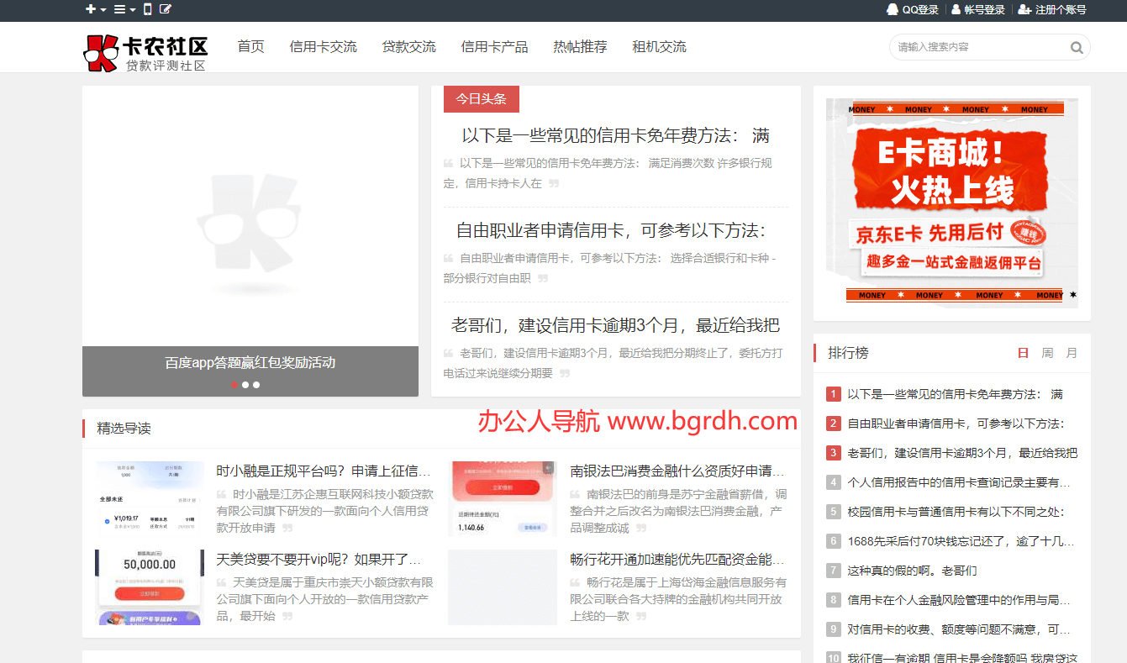Click the search input field

pos(975,48)
